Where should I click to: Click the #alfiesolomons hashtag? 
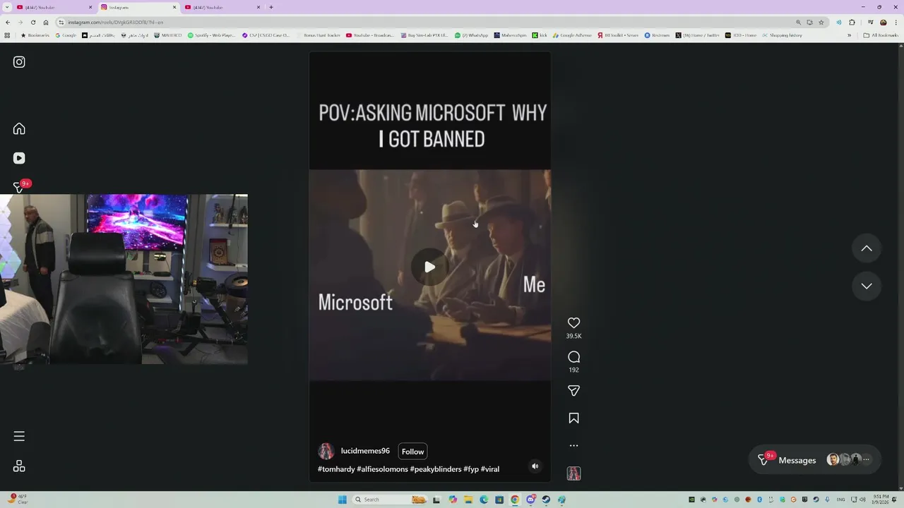click(x=382, y=469)
